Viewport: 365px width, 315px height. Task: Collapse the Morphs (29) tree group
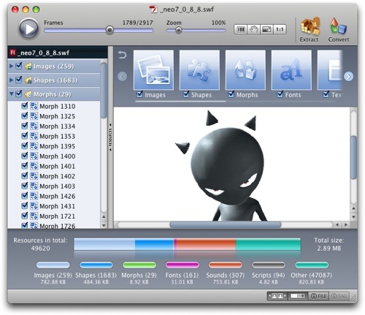click(11, 94)
